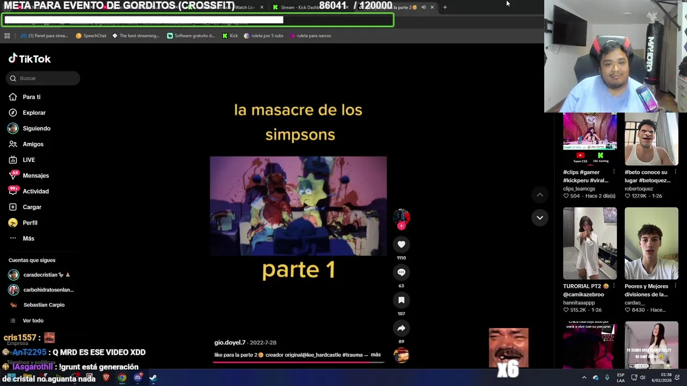The height and width of the screenshot is (386, 687).
Task: Save the video with the bookmark button
Action: 401,300
